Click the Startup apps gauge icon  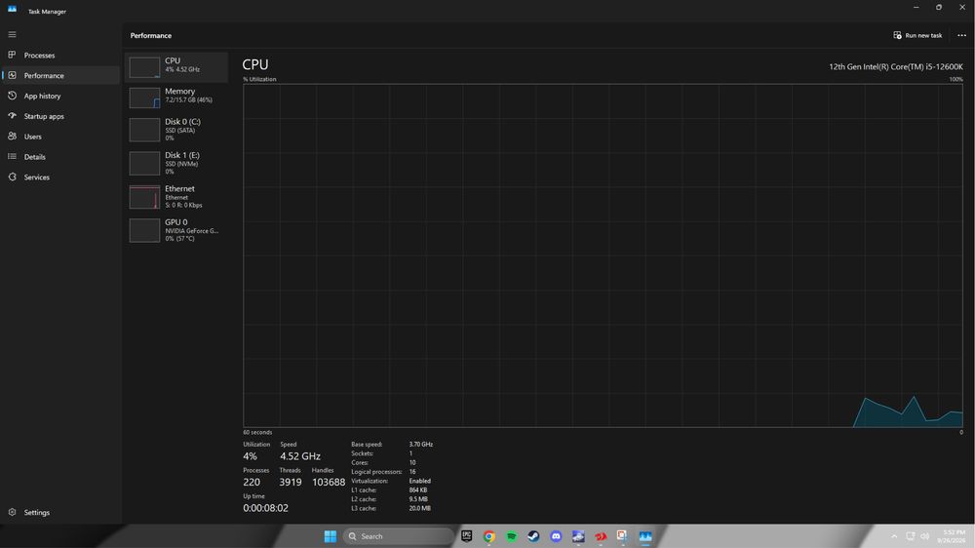click(x=12, y=116)
